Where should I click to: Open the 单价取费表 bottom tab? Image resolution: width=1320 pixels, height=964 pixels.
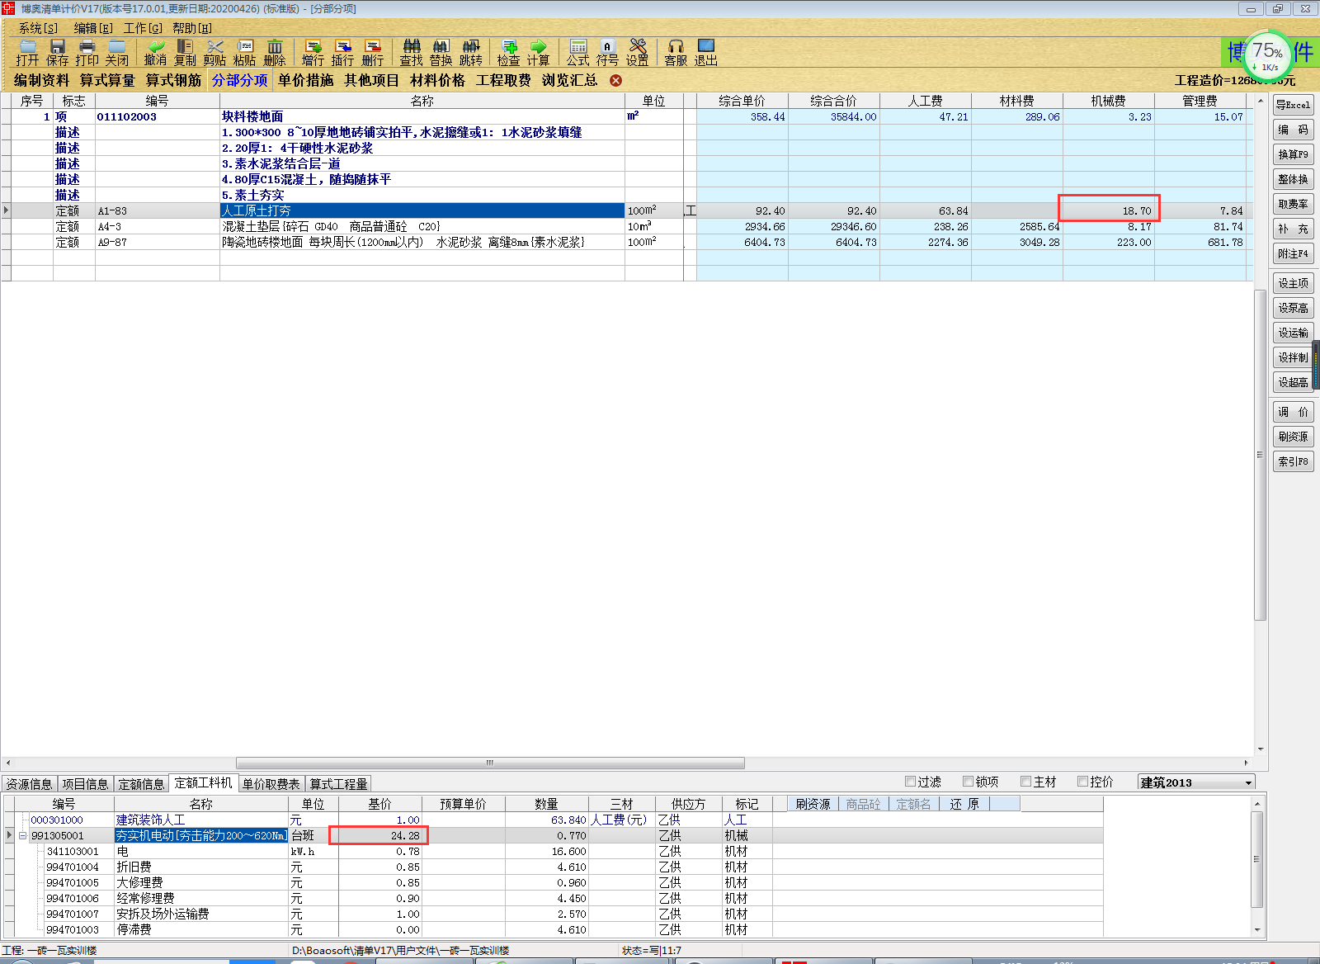click(271, 784)
